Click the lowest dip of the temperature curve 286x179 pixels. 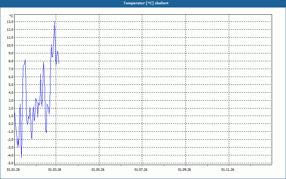pyautogui.click(x=21, y=158)
